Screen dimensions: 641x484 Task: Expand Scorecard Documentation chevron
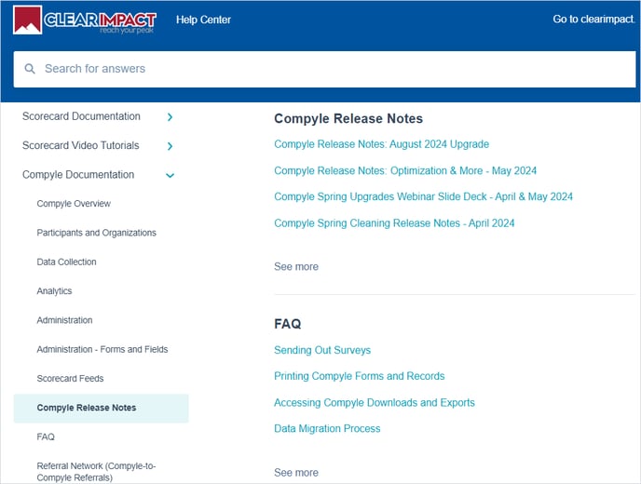pos(170,117)
